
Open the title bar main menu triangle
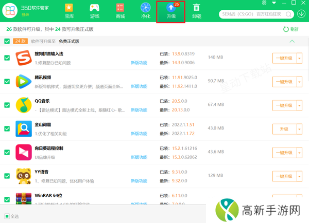[x=274, y=3]
